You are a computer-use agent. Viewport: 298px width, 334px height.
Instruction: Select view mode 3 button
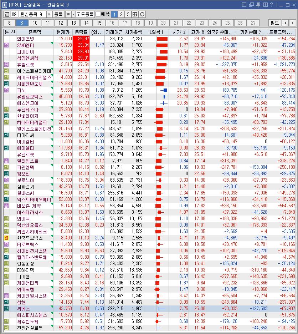pyautogui.click(x=128, y=14)
